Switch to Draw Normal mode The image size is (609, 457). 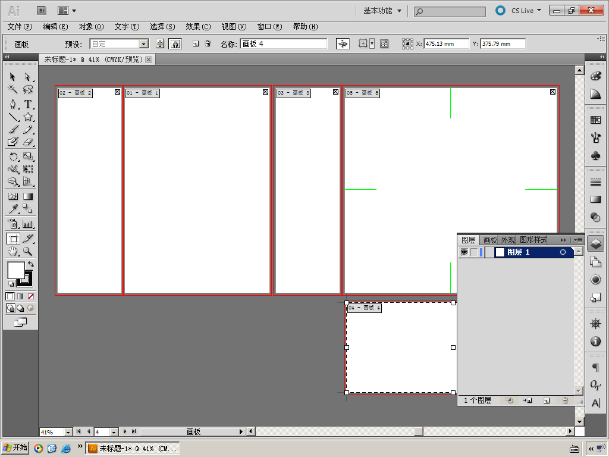11,308
